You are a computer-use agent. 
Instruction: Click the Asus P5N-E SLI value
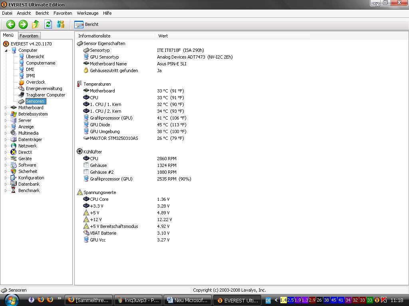[x=172, y=64]
